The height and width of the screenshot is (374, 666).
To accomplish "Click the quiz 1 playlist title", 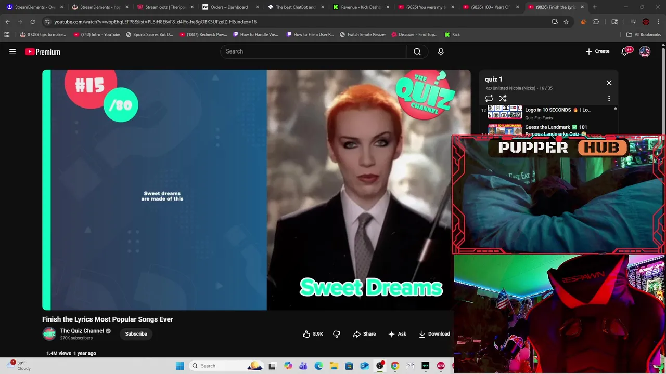I will pyautogui.click(x=494, y=79).
